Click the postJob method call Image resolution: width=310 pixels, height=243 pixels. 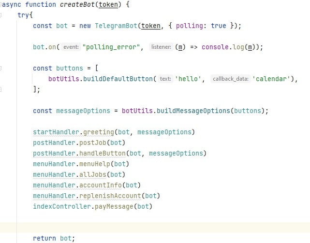tap(93, 143)
